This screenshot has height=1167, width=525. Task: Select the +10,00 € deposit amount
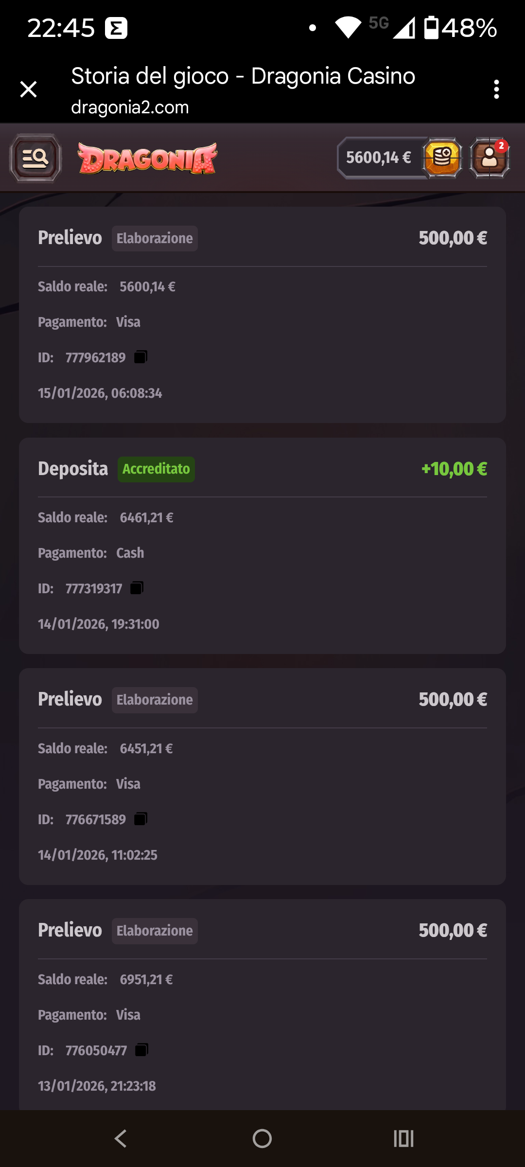pyautogui.click(x=454, y=469)
